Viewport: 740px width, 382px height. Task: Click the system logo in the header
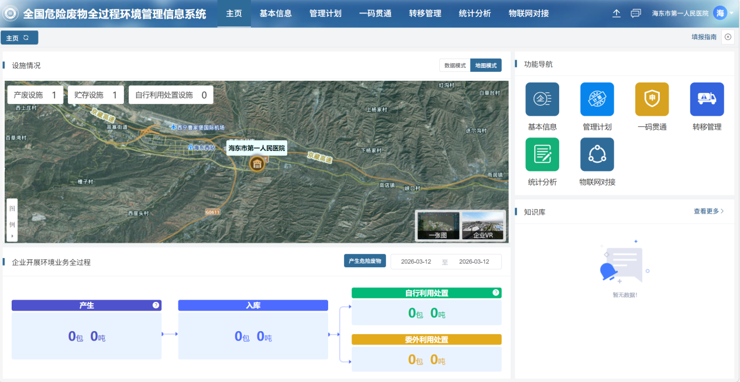pos(11,13)
